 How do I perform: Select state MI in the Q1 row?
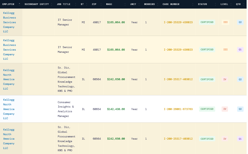[83, 50]
